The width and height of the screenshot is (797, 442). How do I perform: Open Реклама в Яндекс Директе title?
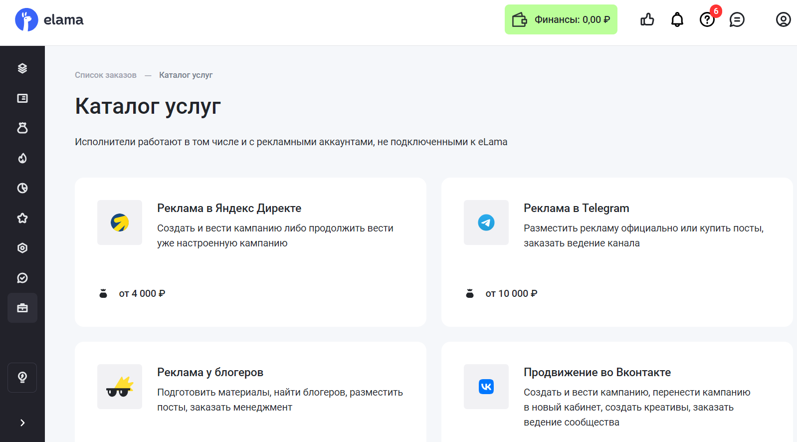[229, 208]
